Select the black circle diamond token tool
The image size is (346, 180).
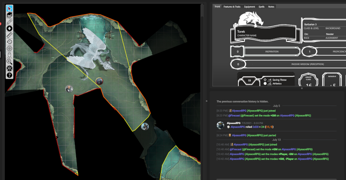coord(9,28)
